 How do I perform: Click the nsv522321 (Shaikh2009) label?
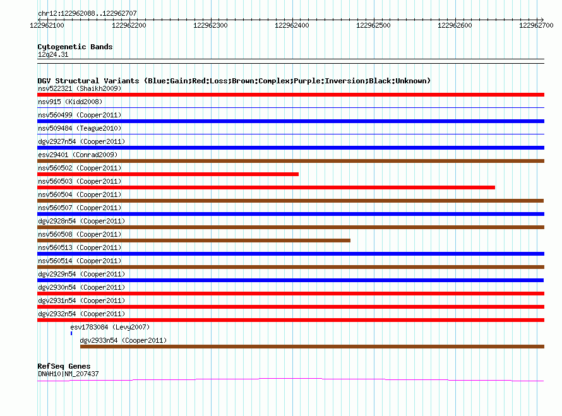(x=80, y=88)
